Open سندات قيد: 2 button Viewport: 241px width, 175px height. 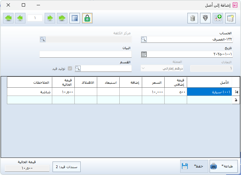[66, 167]
